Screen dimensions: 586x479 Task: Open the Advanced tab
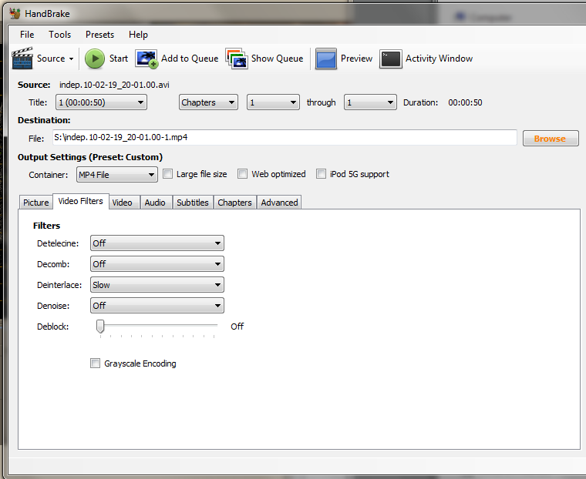280,203
